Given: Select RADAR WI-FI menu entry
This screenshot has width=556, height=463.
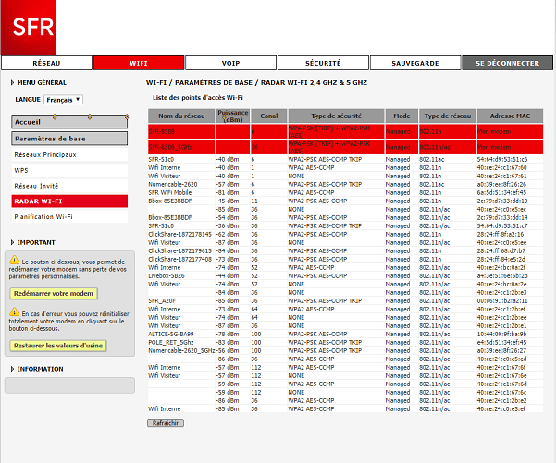Looking at the screenshot, I should pyautogui.click(x=69, y=201).
